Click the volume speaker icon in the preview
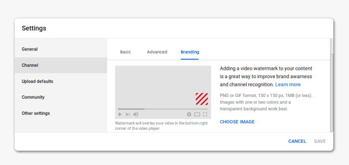The height and width of the screenshot is (165, 349). point(136,114)
